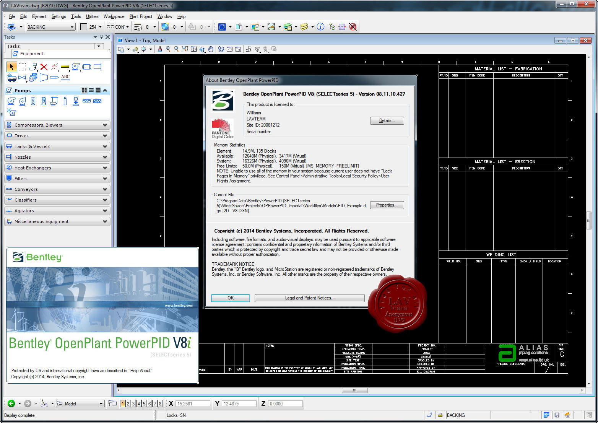Click the Zoom In magnifier in View 1
The height and width of the screenshot is (423, 598).
(x=168, y=49)
